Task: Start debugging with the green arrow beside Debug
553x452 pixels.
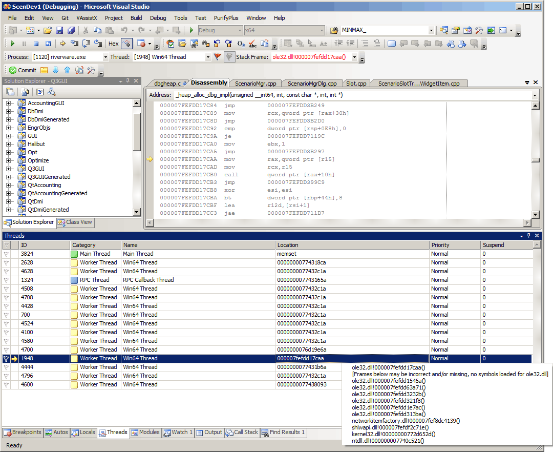Action: coord(192,30)
